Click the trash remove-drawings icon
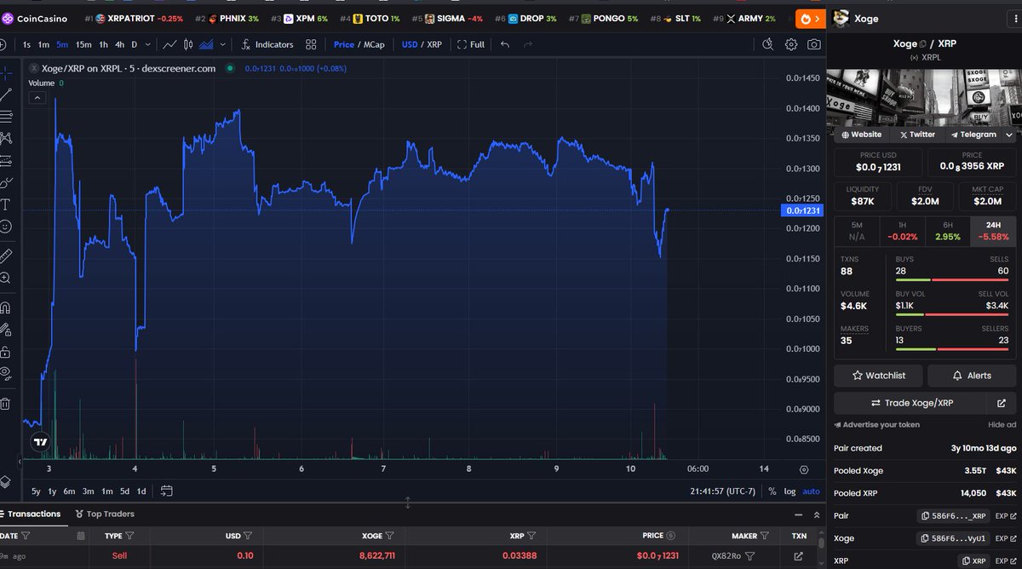Screen dimensions: 1022x569 pos(6,404)
